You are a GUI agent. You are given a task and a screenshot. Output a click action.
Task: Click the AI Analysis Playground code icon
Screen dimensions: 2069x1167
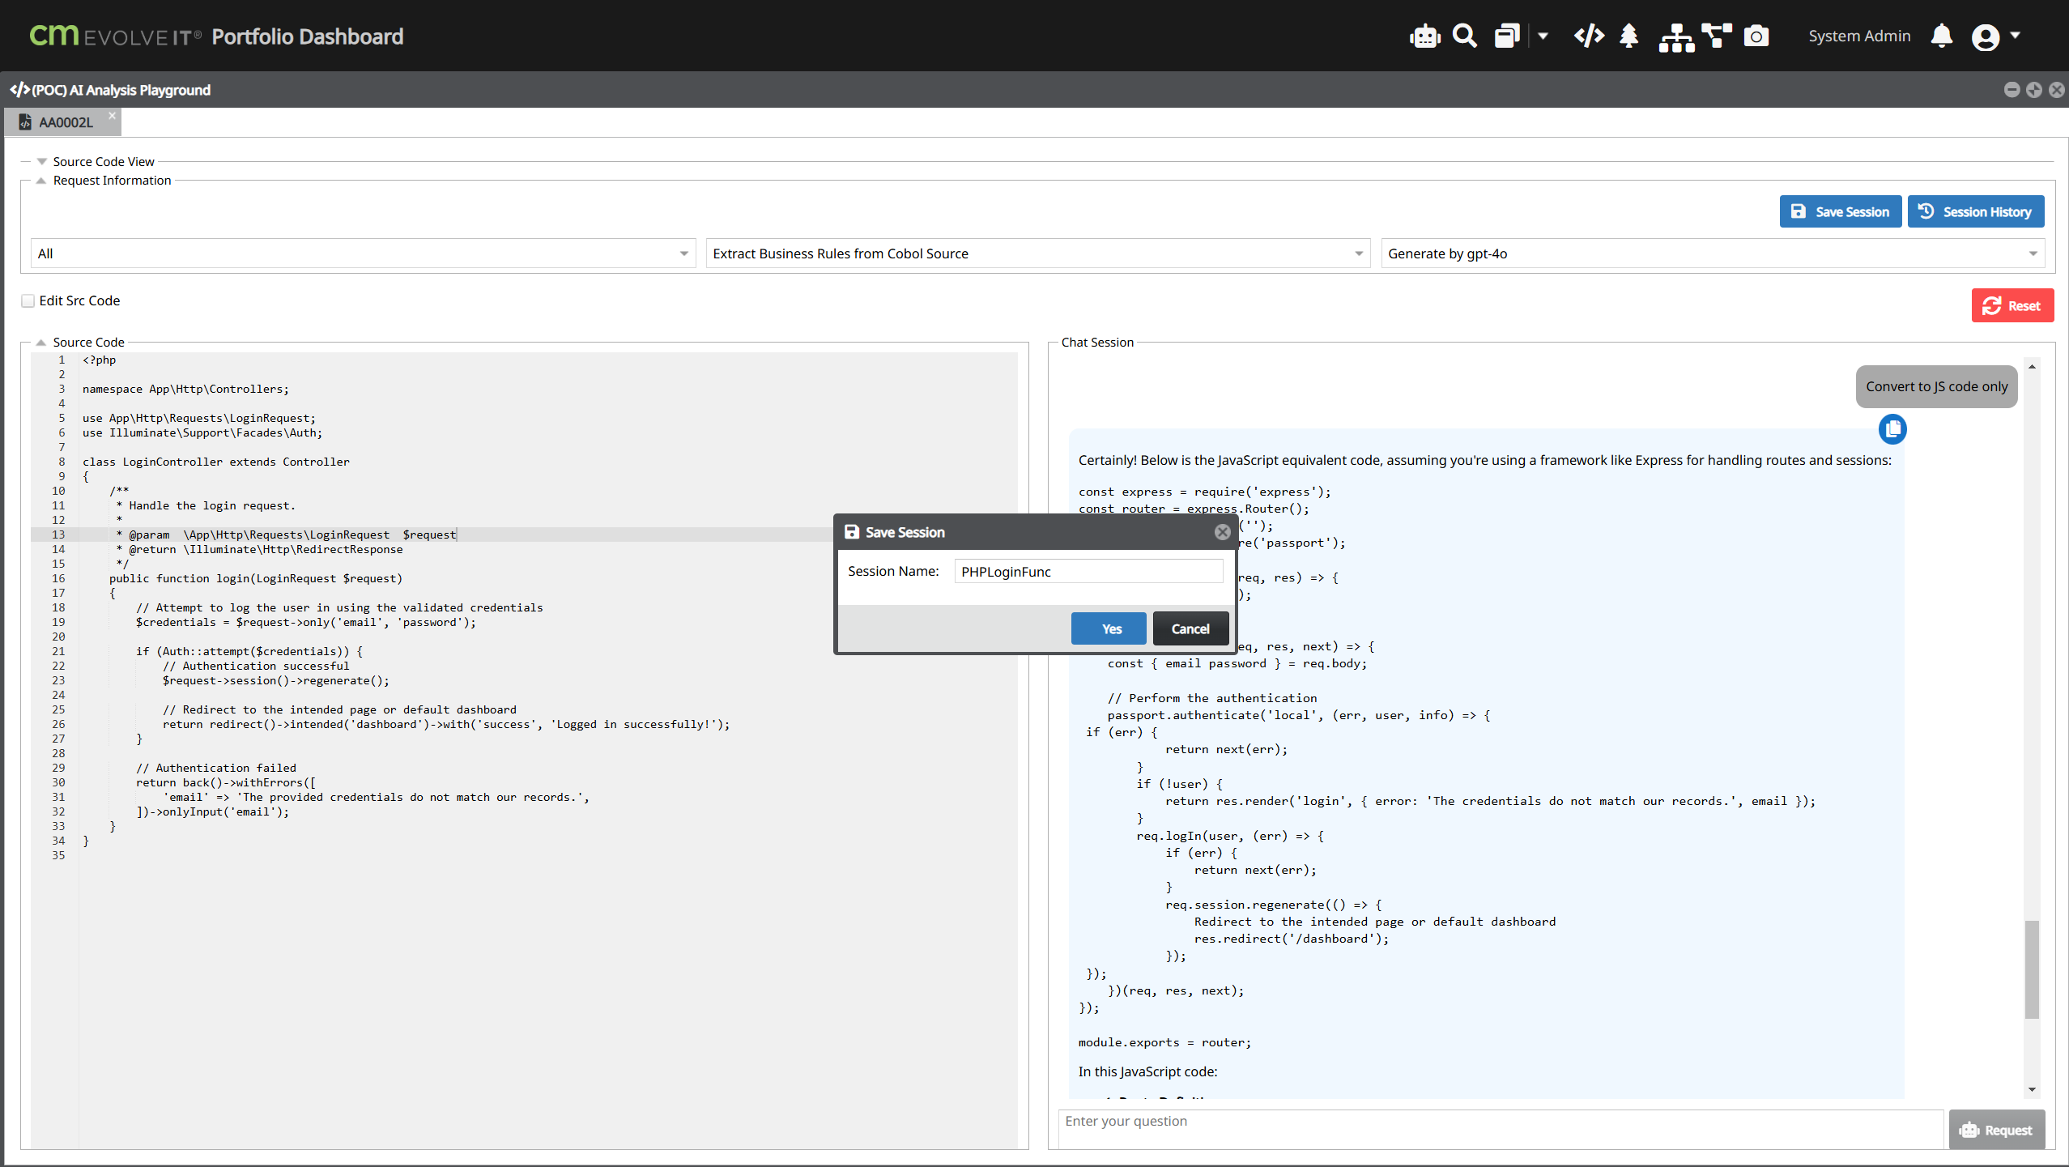click(19, 90)
